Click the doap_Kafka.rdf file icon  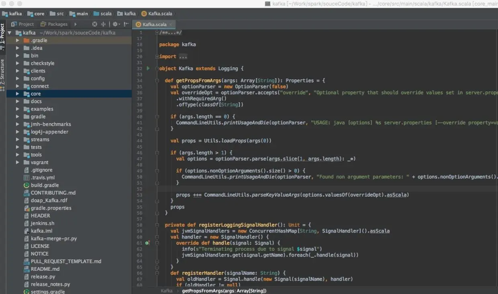27,201
